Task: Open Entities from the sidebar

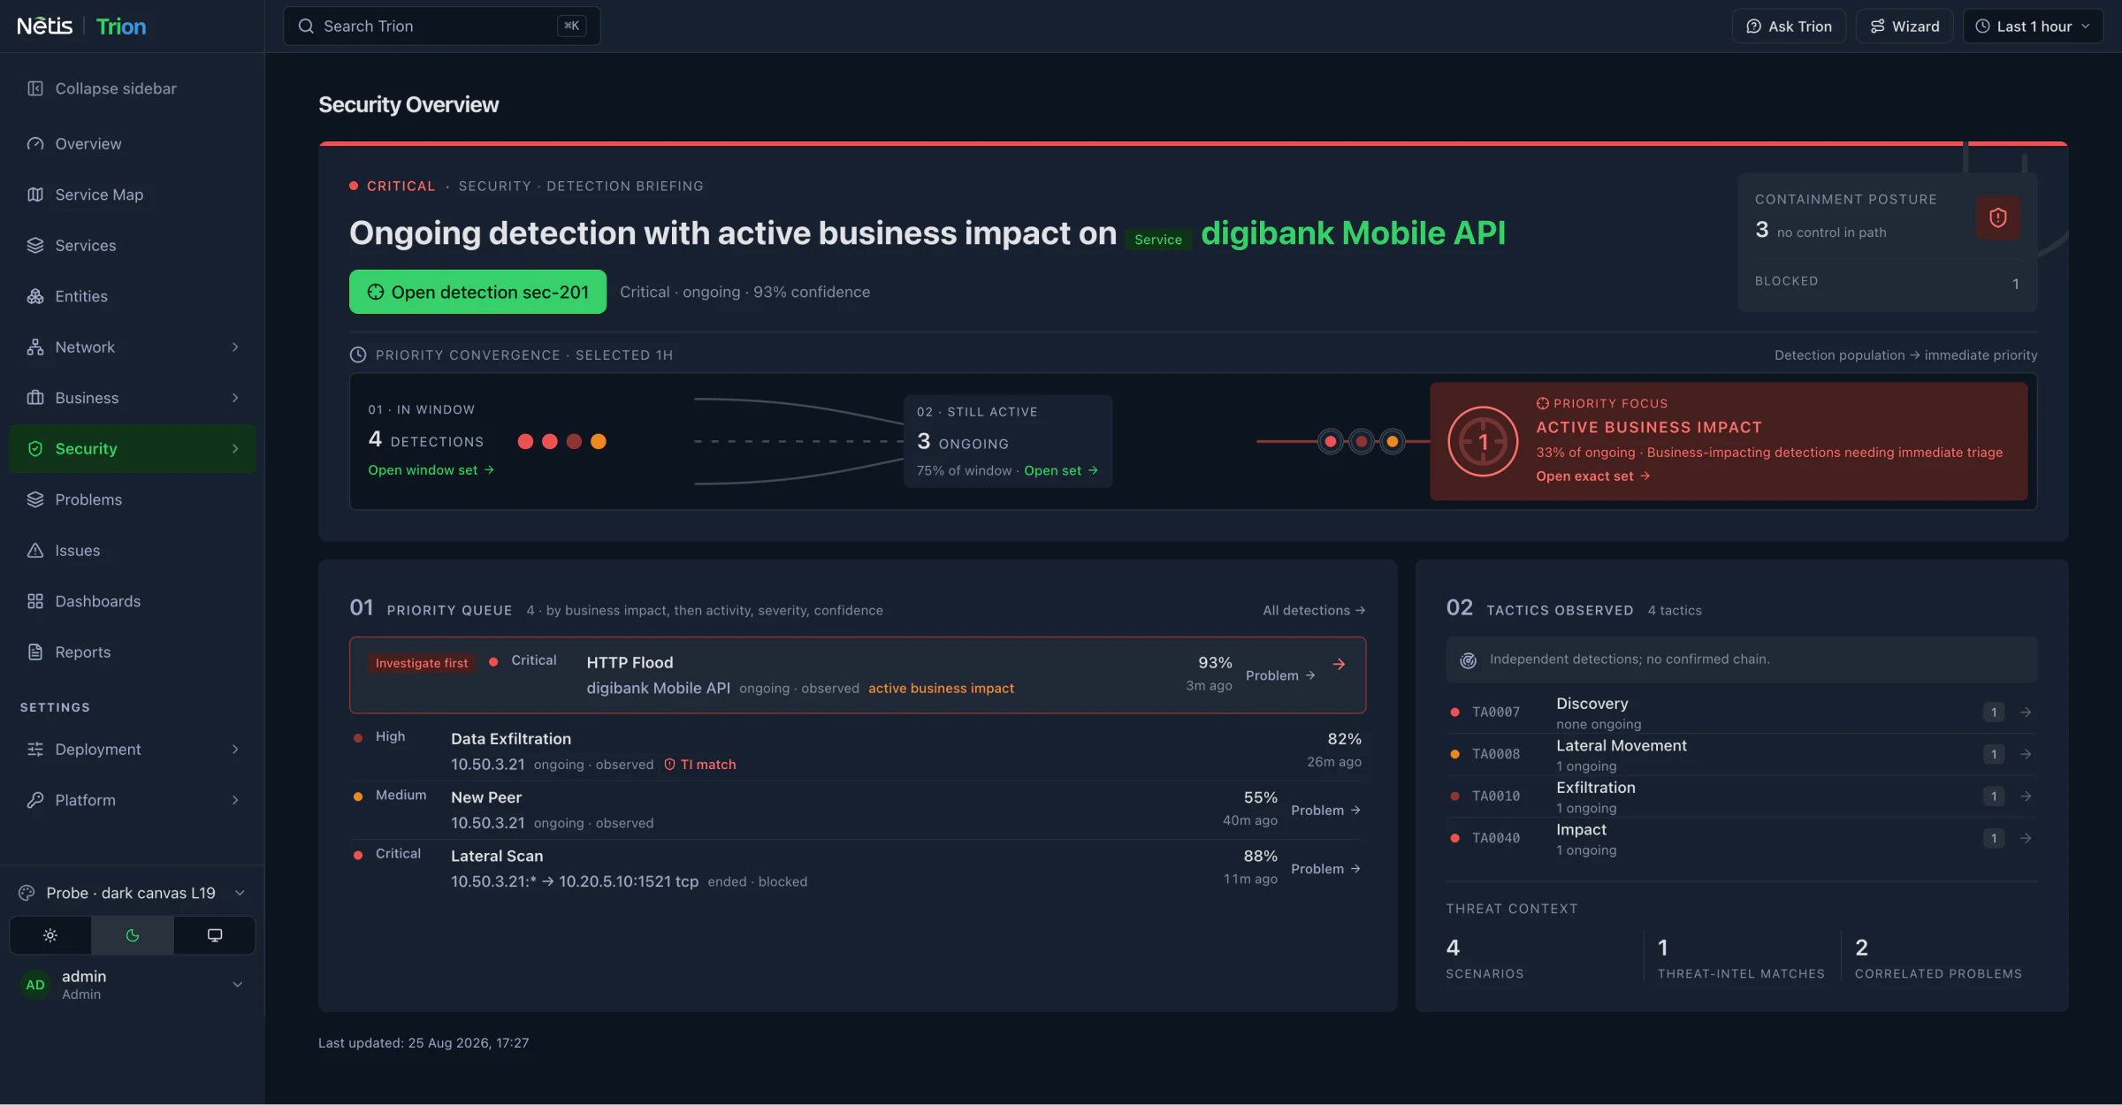Action: click(133, 296)
